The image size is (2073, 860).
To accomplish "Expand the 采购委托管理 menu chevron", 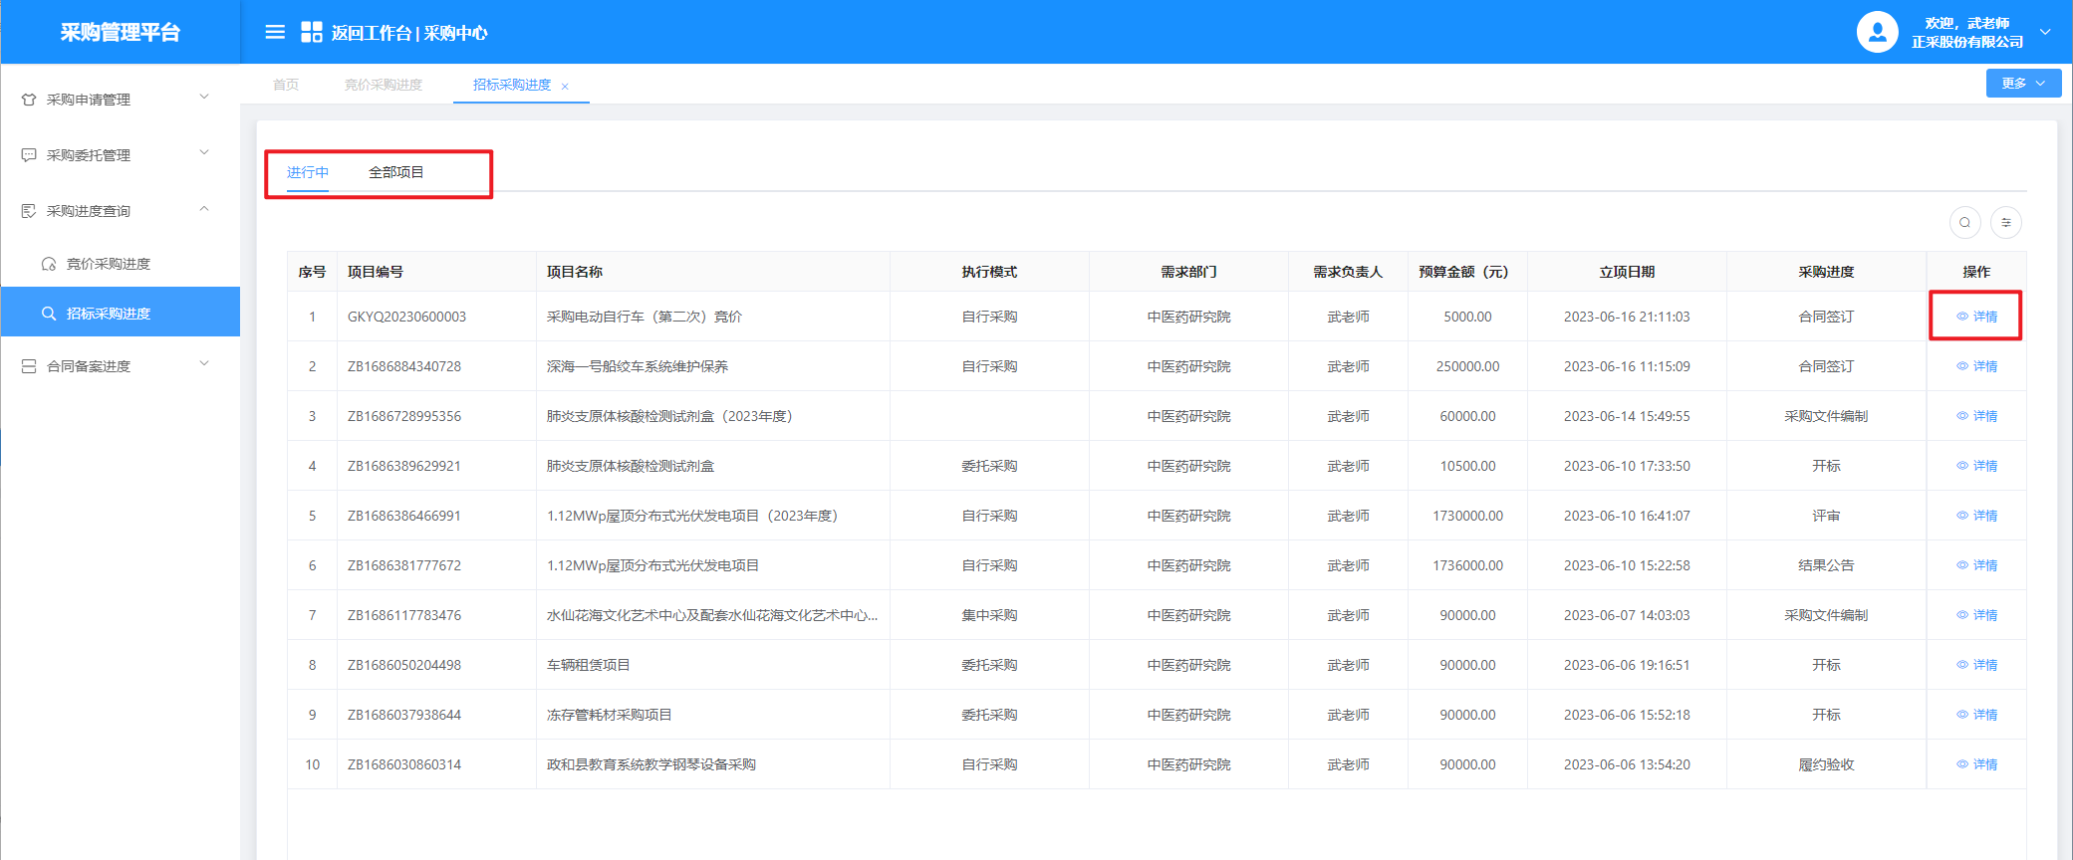I will pos(204,153).
